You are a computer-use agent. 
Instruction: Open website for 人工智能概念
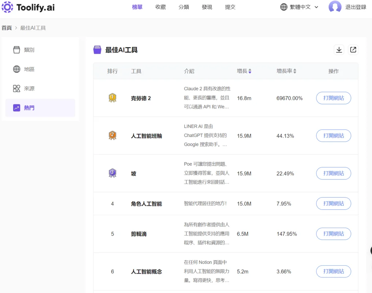coord(333,272)
